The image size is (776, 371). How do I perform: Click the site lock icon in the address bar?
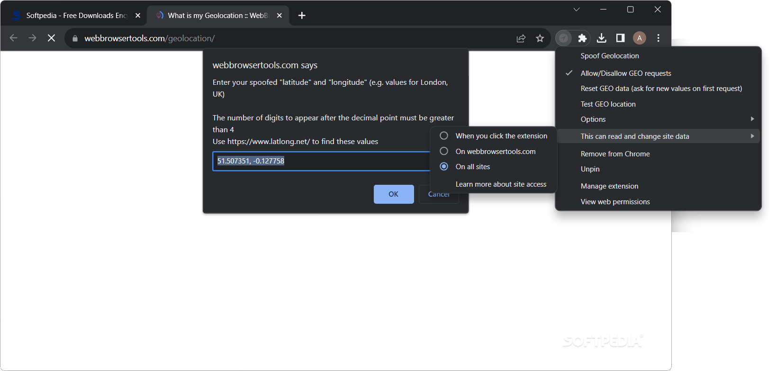pos(75,38)
